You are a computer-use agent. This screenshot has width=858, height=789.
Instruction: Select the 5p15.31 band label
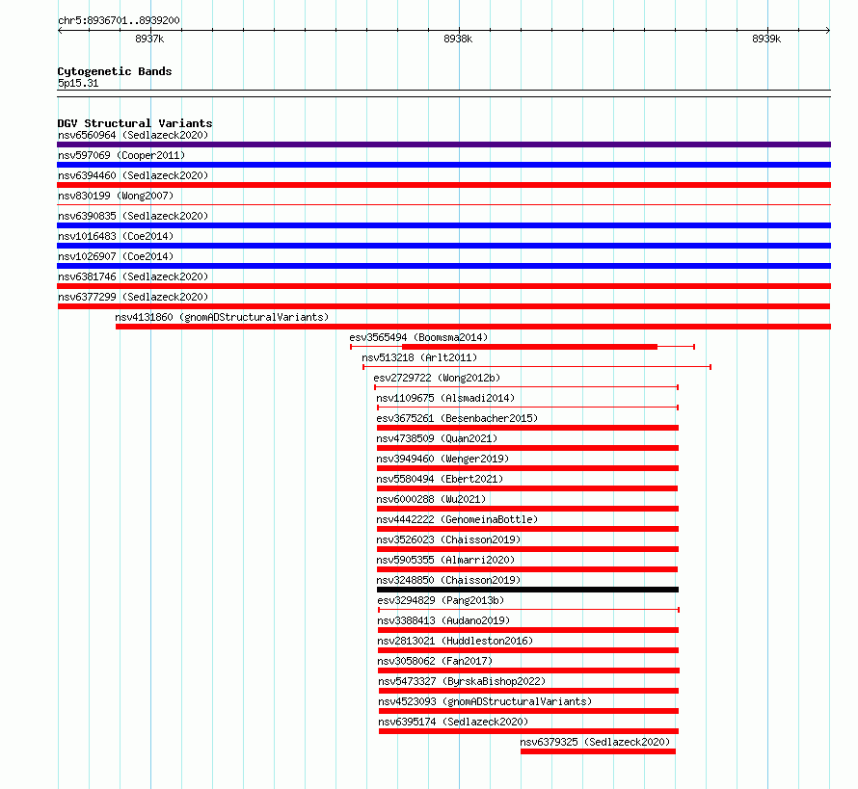pyautogui.click(x=78, y=83)
